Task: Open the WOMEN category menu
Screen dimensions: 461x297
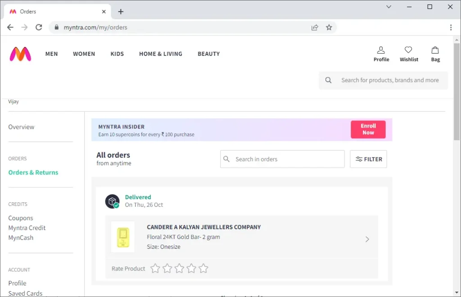Action: (84, 54)
